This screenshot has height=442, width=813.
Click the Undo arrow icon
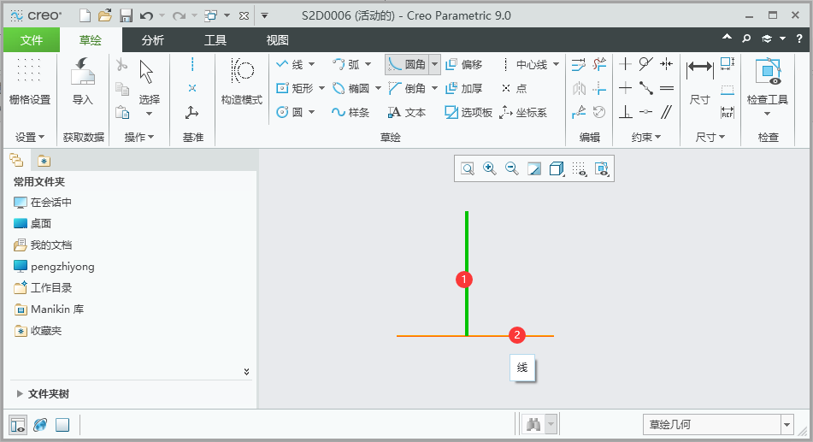point(147,16)
